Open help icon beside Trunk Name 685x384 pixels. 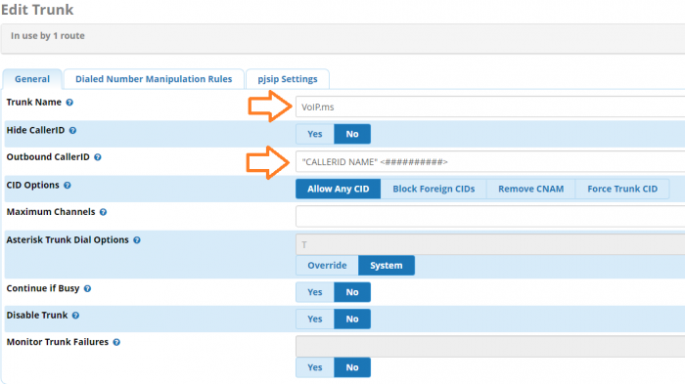point(69,103)
